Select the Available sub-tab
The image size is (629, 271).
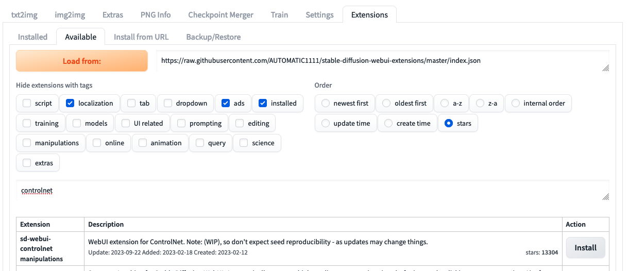(x=80, y=37)
